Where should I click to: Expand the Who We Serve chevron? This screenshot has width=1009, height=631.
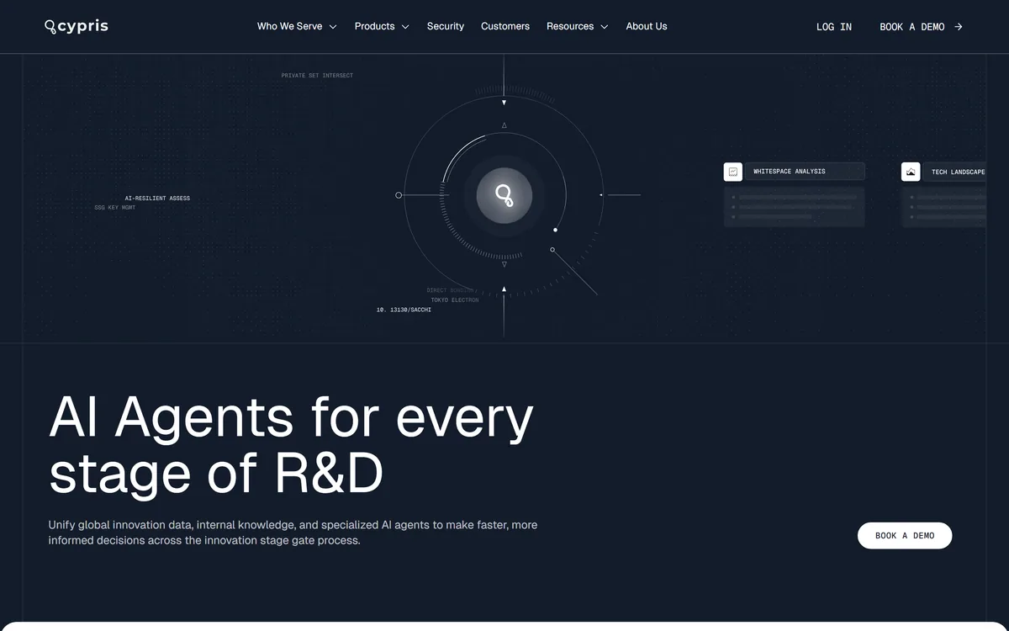(332, 27)
